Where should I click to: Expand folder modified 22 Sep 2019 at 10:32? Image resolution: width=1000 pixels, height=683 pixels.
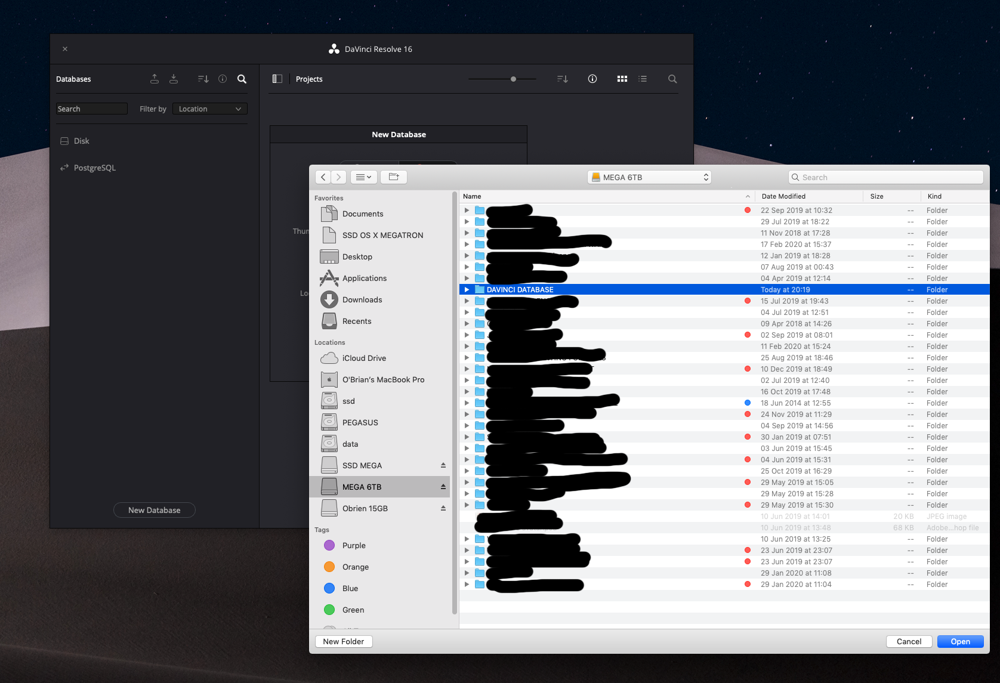tap(467, 211)
